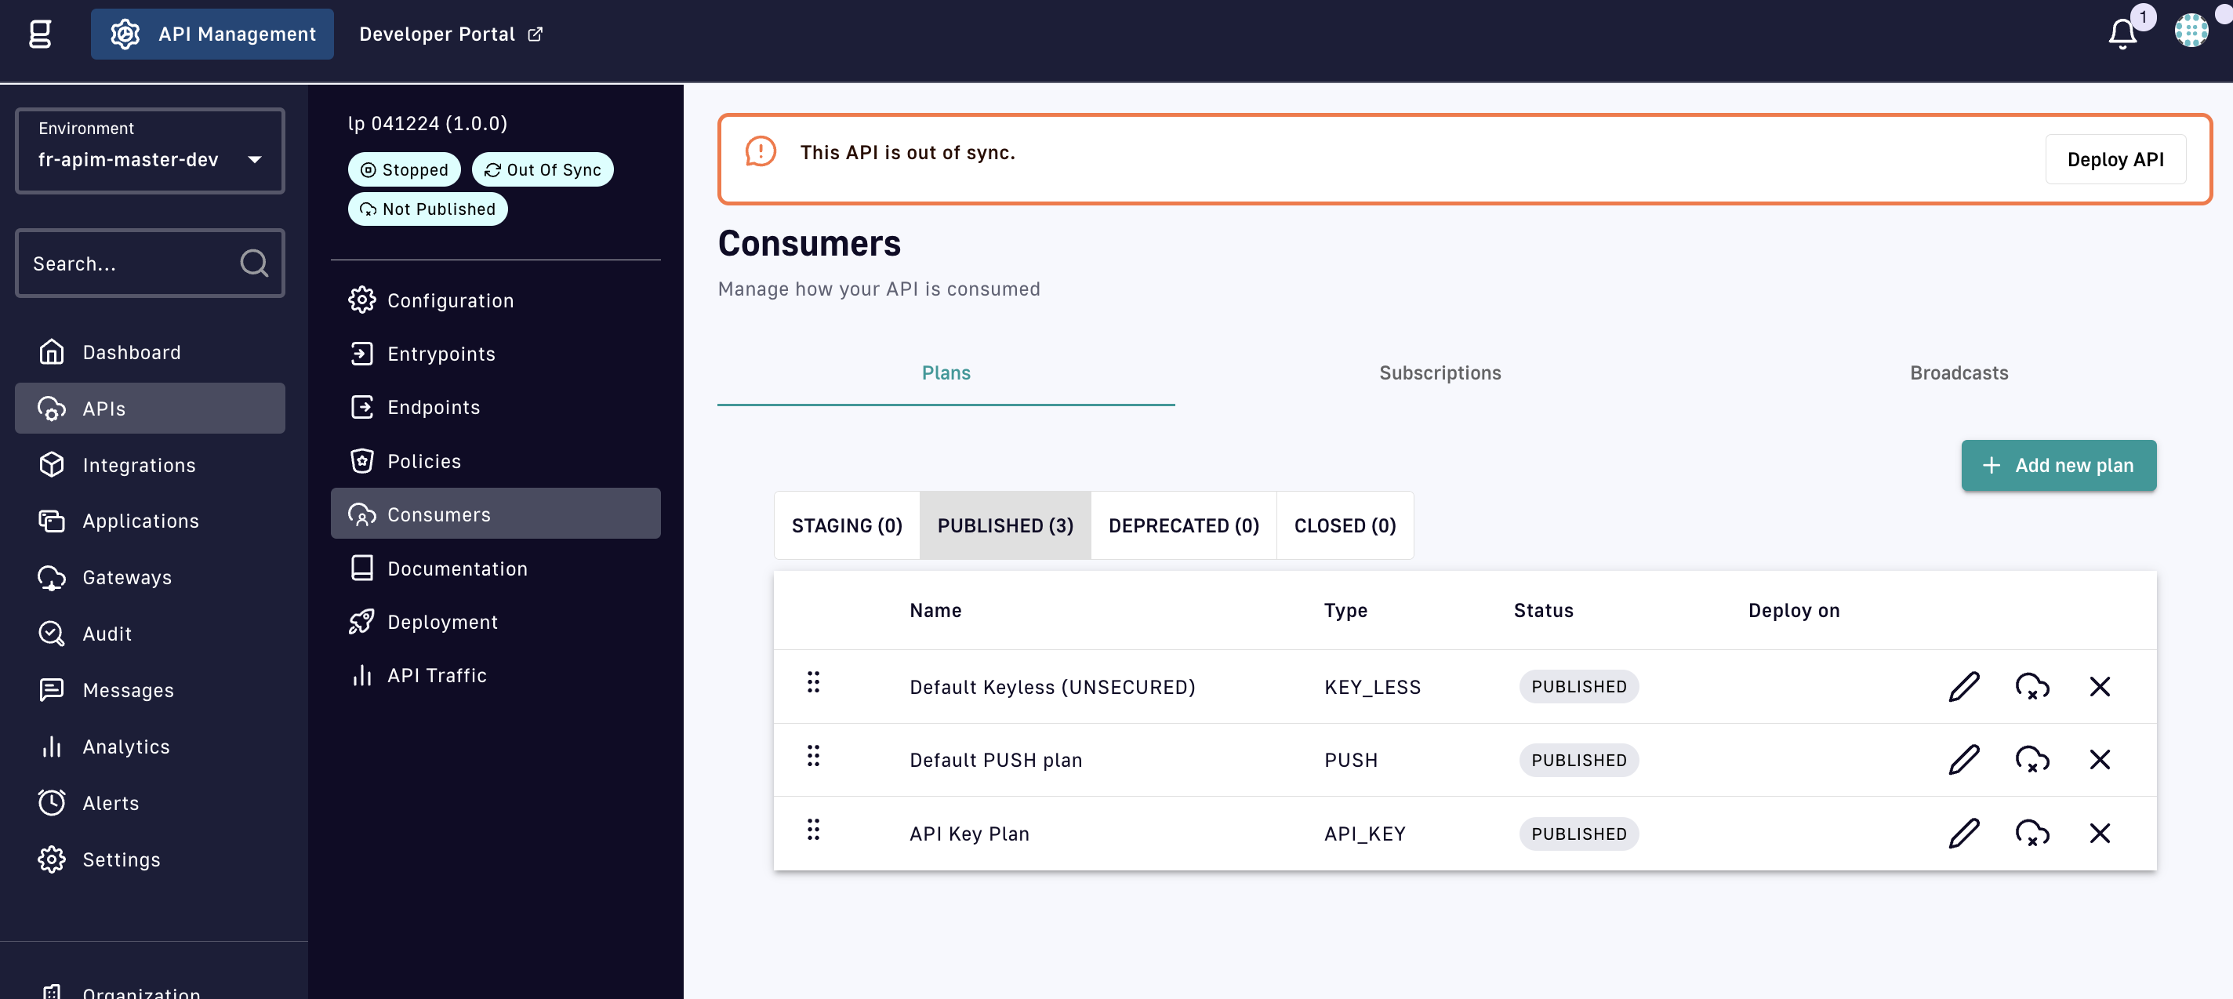Show STAGING (0) plans
The height and width of the screenshot is (999, 2233).
click(846, 525)
